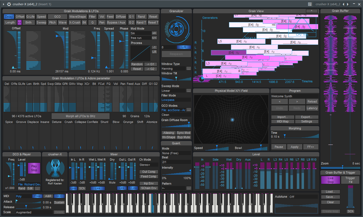363x217 pixels.
Task: Toggle Byp Mute option
Action: 184,137
